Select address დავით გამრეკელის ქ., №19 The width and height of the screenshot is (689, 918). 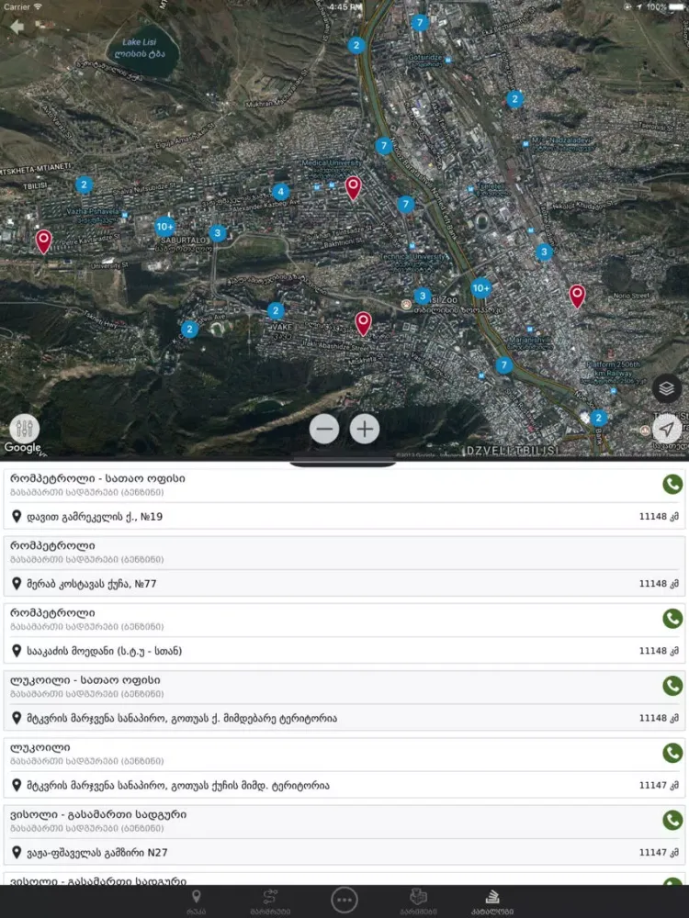95,516
